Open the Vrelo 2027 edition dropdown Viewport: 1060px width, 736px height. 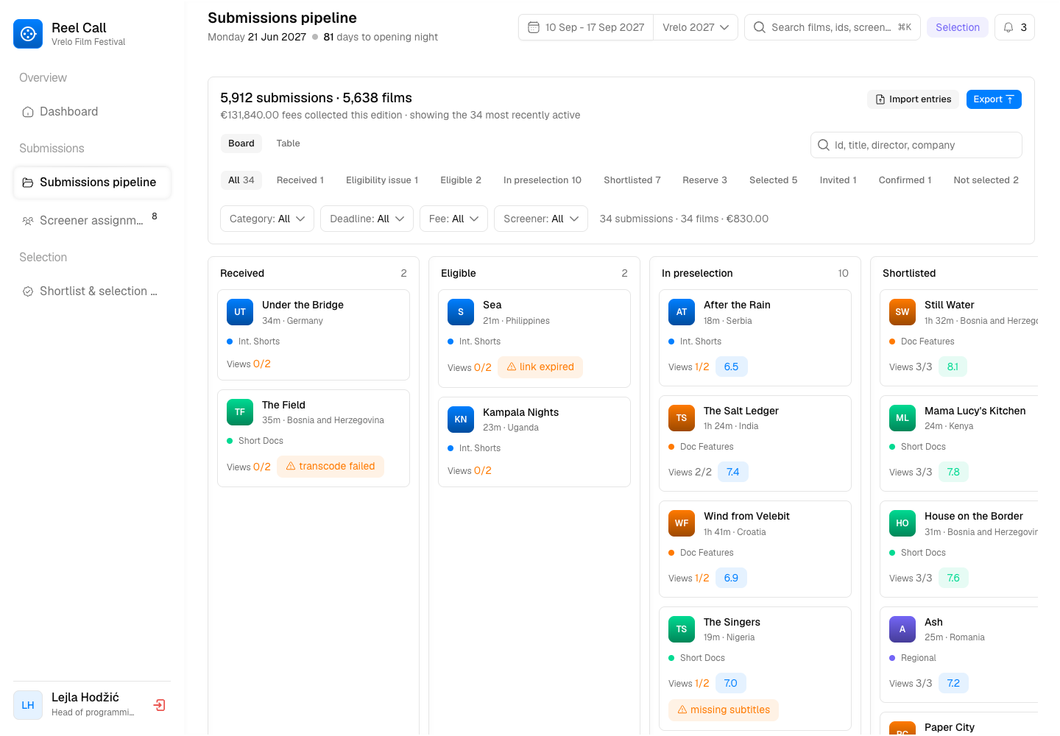(696, 27)
